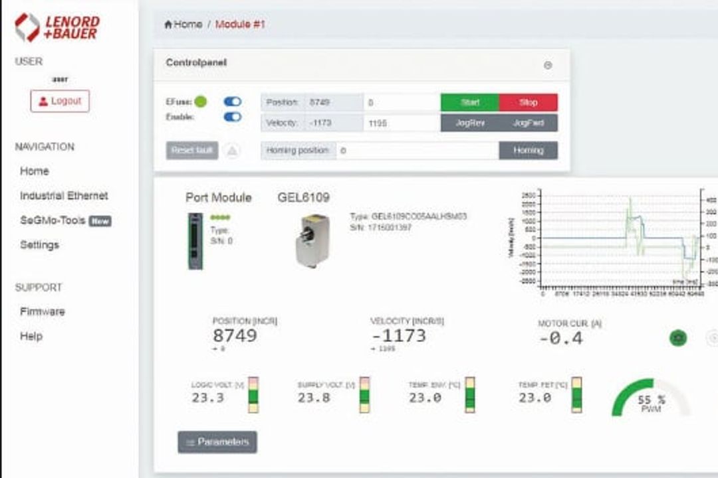Screen dimensions: 718x478
Task: Toggle the Enable switch
Action: click(233, 117)
